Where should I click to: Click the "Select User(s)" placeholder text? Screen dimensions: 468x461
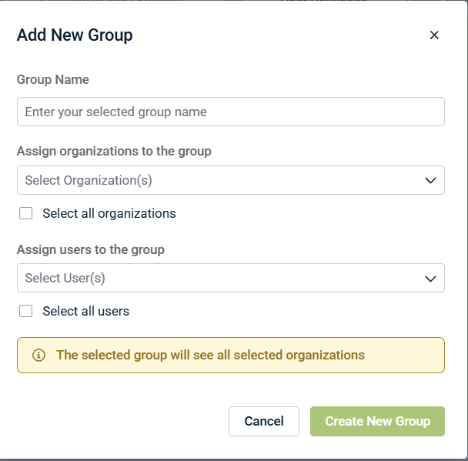coord(65,278)
